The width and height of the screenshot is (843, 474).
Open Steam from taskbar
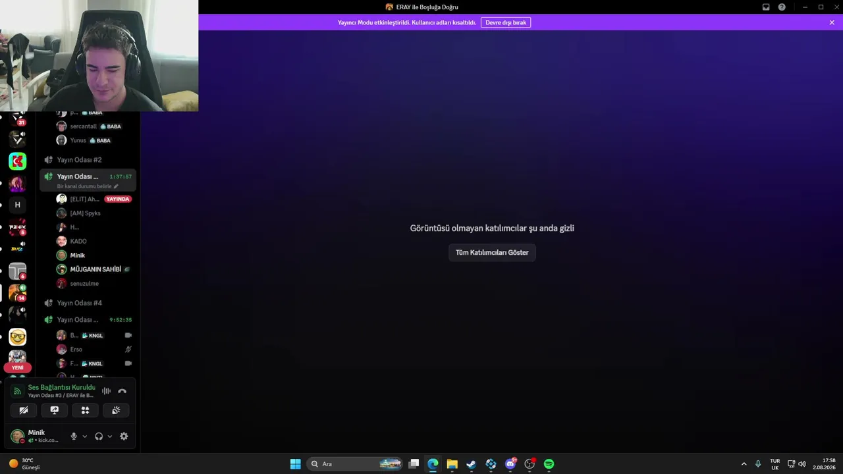click(x=472, y=464)
